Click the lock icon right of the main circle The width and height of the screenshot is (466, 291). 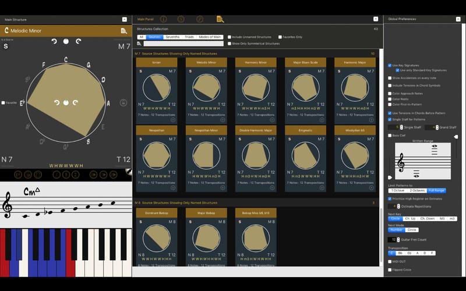tap(123, 103)
